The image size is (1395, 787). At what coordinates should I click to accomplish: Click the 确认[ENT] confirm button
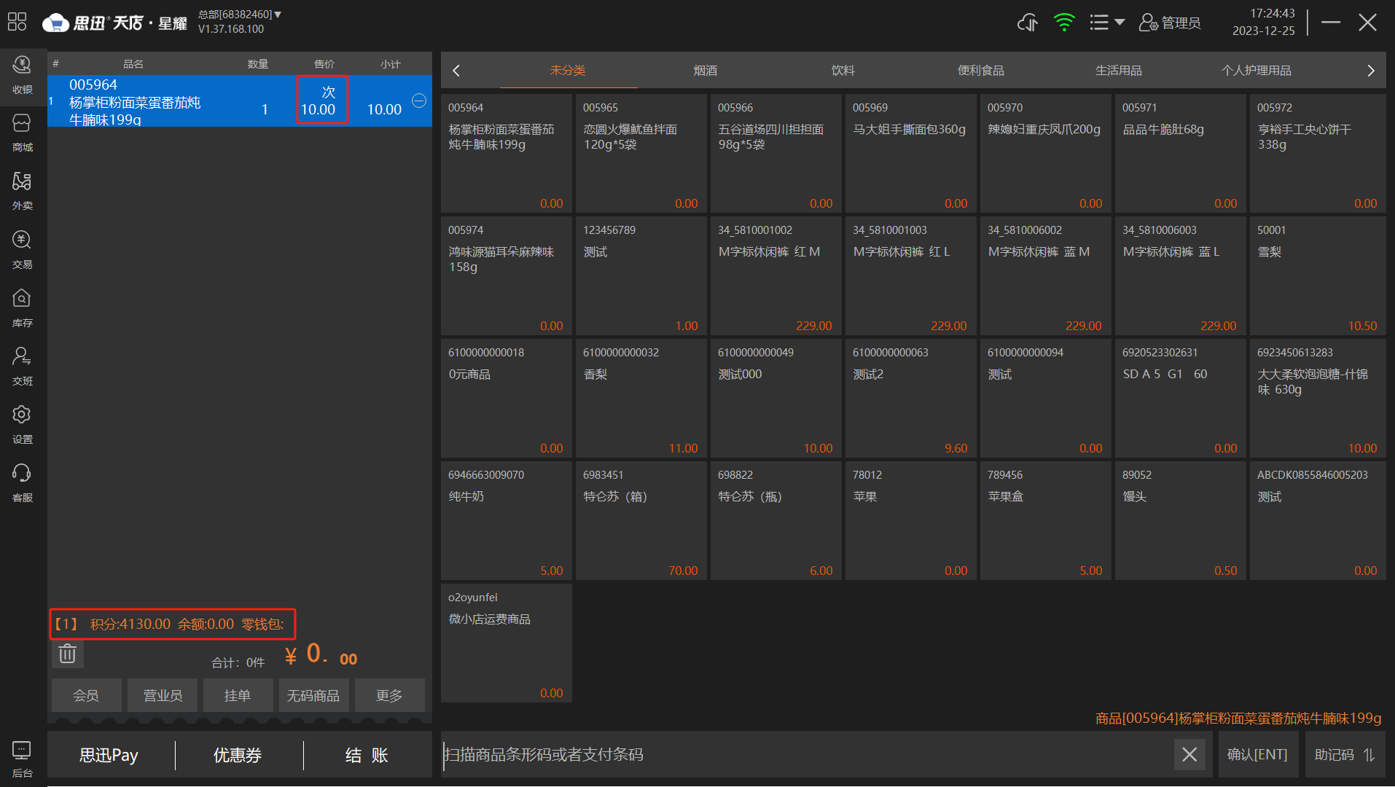pos(1257,754)
